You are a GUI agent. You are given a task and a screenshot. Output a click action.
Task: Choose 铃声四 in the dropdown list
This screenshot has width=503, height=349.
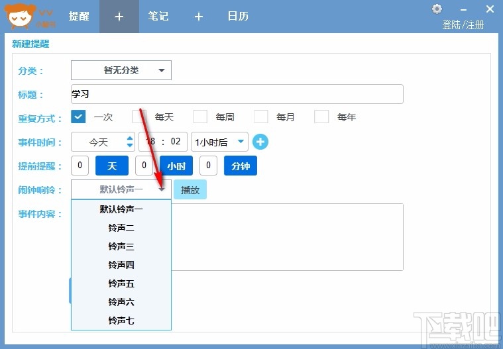click(121, 265)
